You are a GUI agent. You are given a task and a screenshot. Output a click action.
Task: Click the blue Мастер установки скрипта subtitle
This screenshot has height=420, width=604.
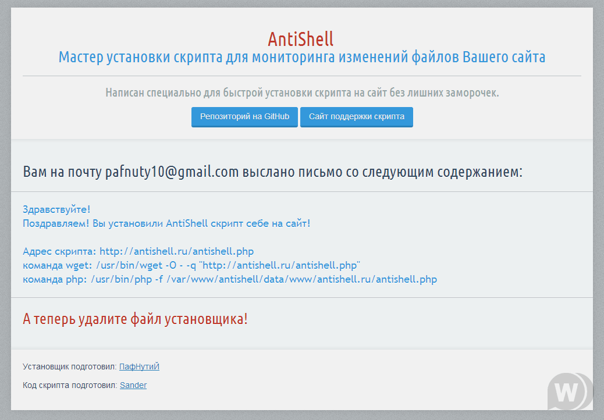tap(301, 58)
